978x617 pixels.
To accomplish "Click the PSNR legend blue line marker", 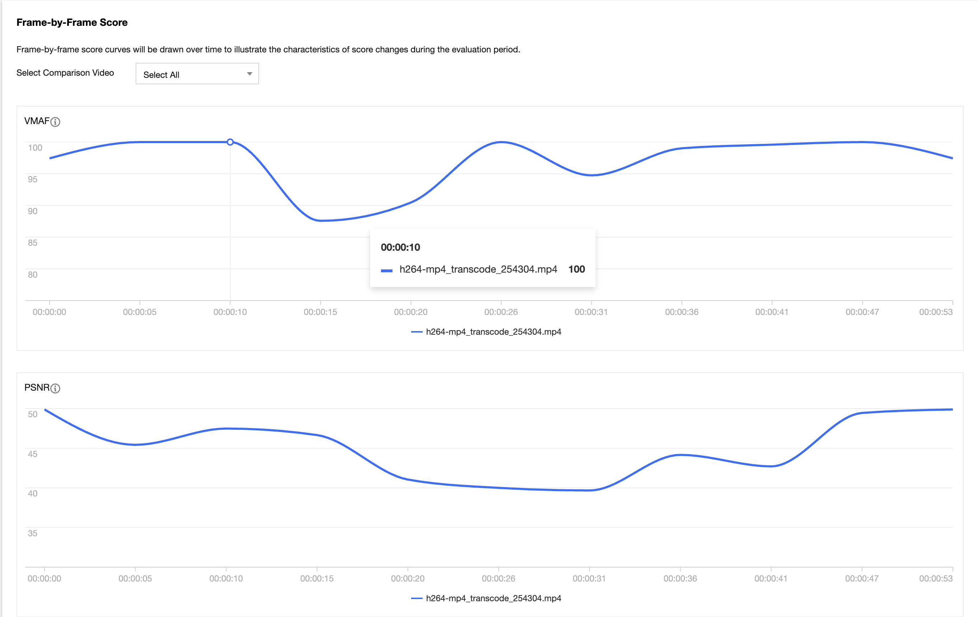I will coord(417,598).
